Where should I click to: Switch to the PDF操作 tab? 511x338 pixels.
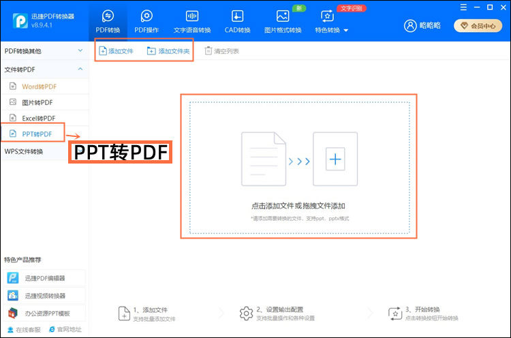[x=146, y=22]
